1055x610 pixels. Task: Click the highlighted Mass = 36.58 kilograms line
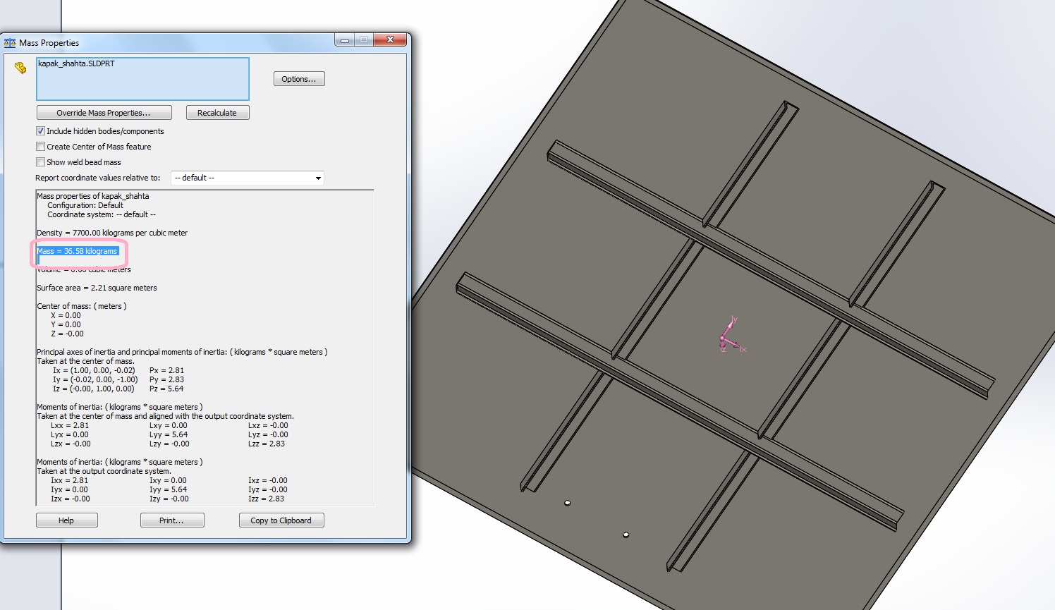point(78,251)
